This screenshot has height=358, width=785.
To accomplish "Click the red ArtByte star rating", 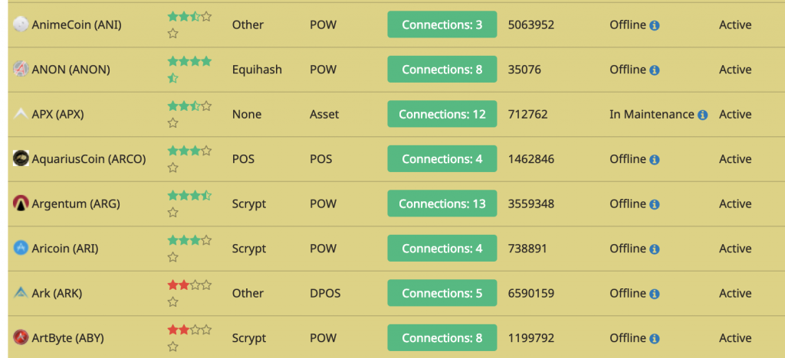I will [x=189, y=338].
